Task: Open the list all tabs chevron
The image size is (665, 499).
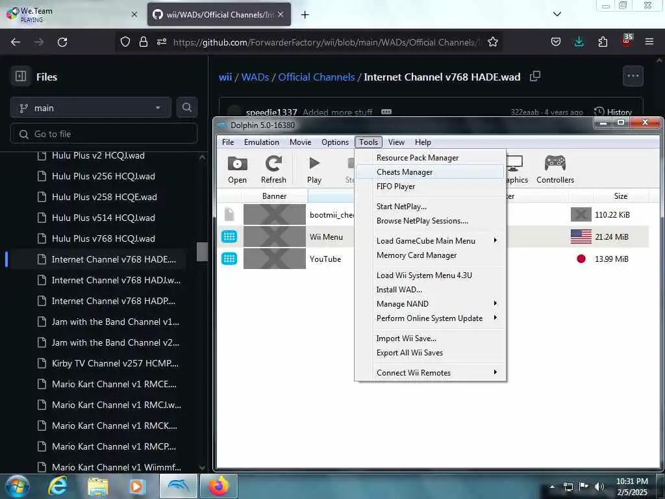Action: 557,14
